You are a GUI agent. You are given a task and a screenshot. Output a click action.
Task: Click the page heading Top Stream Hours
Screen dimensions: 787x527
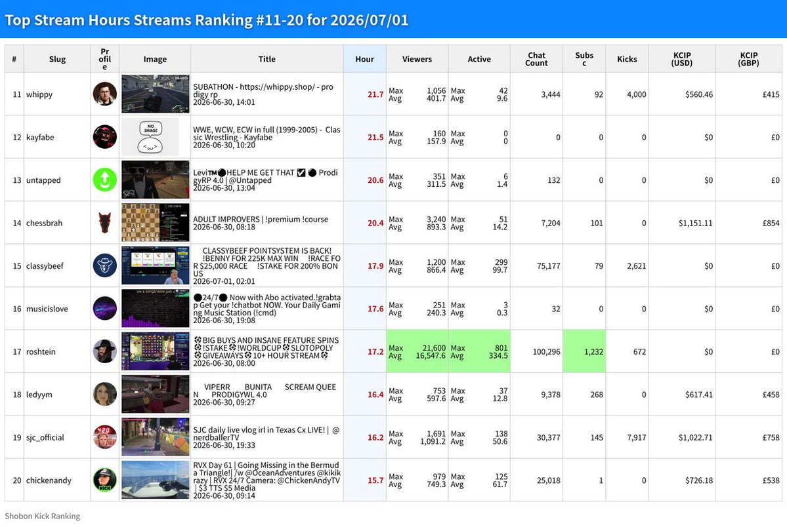[x=206, y=20]
